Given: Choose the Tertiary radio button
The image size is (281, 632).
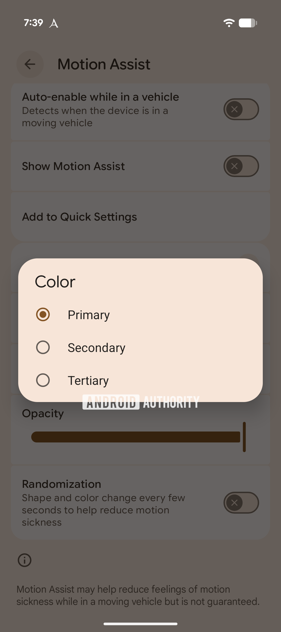Looking at the screenshot, I should (x=43, y=380).
